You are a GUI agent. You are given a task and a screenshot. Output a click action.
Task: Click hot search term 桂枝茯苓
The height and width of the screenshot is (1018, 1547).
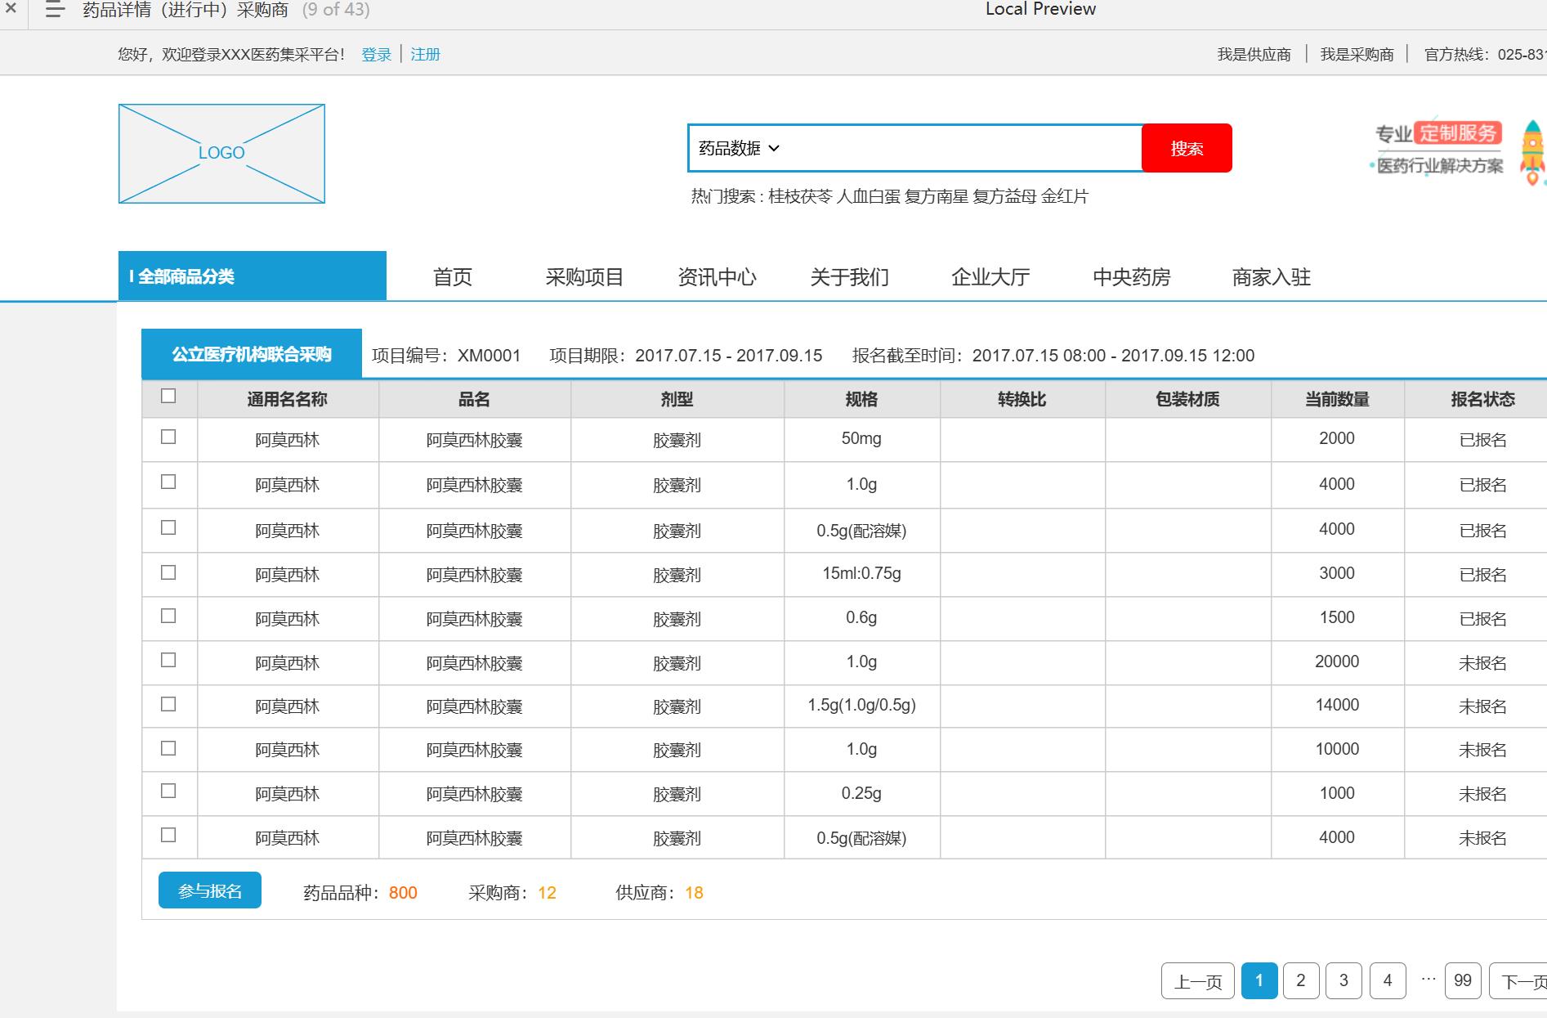click(800, 196)
